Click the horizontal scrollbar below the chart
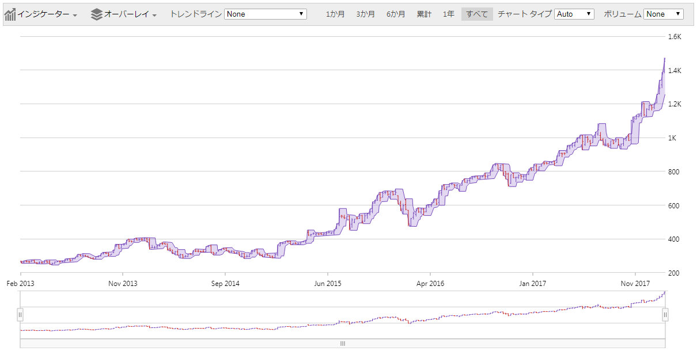Viewport: 697px width, 351px height. click(x=342, y=343)
